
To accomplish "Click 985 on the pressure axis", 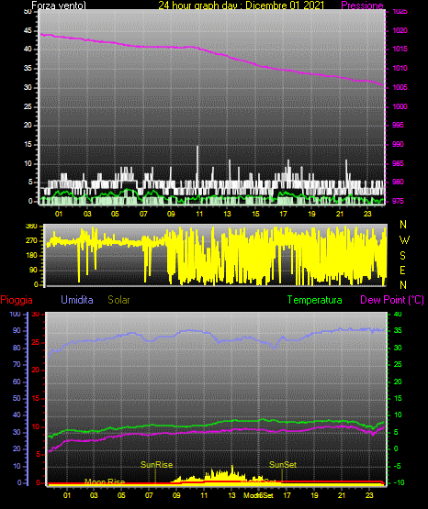I will pos(398,163).
